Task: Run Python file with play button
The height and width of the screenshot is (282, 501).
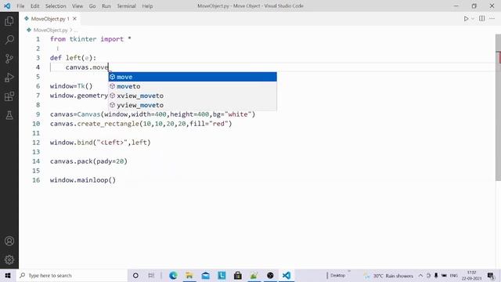Action: coord(466,19)
